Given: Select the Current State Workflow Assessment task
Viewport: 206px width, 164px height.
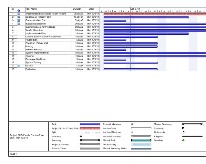Looking at the screenshot, I should coord(43,37).
